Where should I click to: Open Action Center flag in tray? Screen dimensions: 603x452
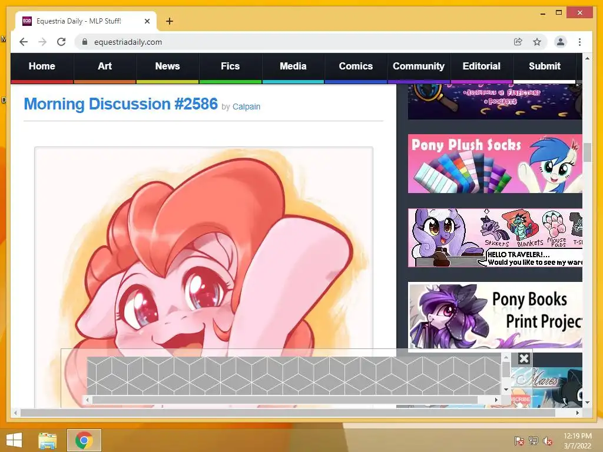click(519, 441)
